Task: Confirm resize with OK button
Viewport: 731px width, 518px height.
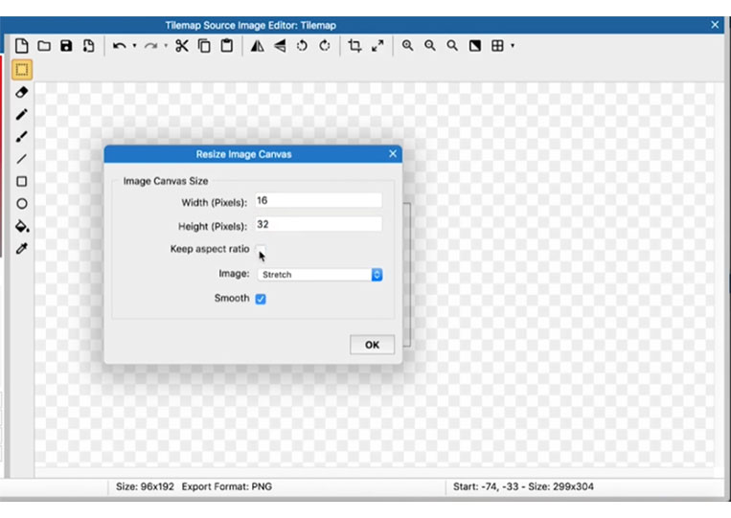Action: 372,345
